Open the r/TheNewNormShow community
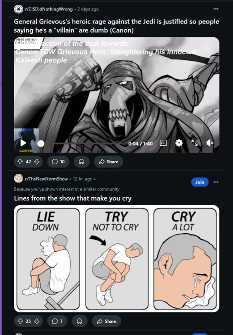The height and width of the screenshot is (335, 233). pos(47,179)
